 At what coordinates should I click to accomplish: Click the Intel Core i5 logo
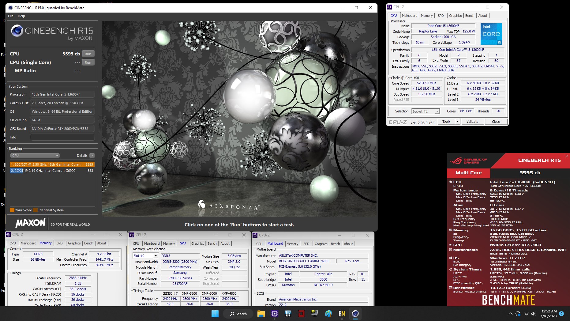tap(491, 34)
